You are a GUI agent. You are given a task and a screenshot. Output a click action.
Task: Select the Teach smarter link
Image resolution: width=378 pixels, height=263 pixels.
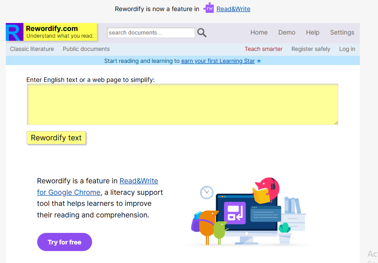tap(263, 49)
